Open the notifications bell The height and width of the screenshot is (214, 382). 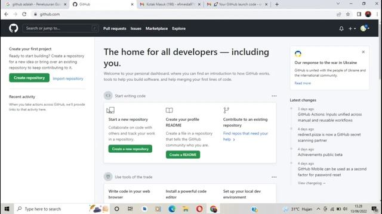[x=341, y=29]
